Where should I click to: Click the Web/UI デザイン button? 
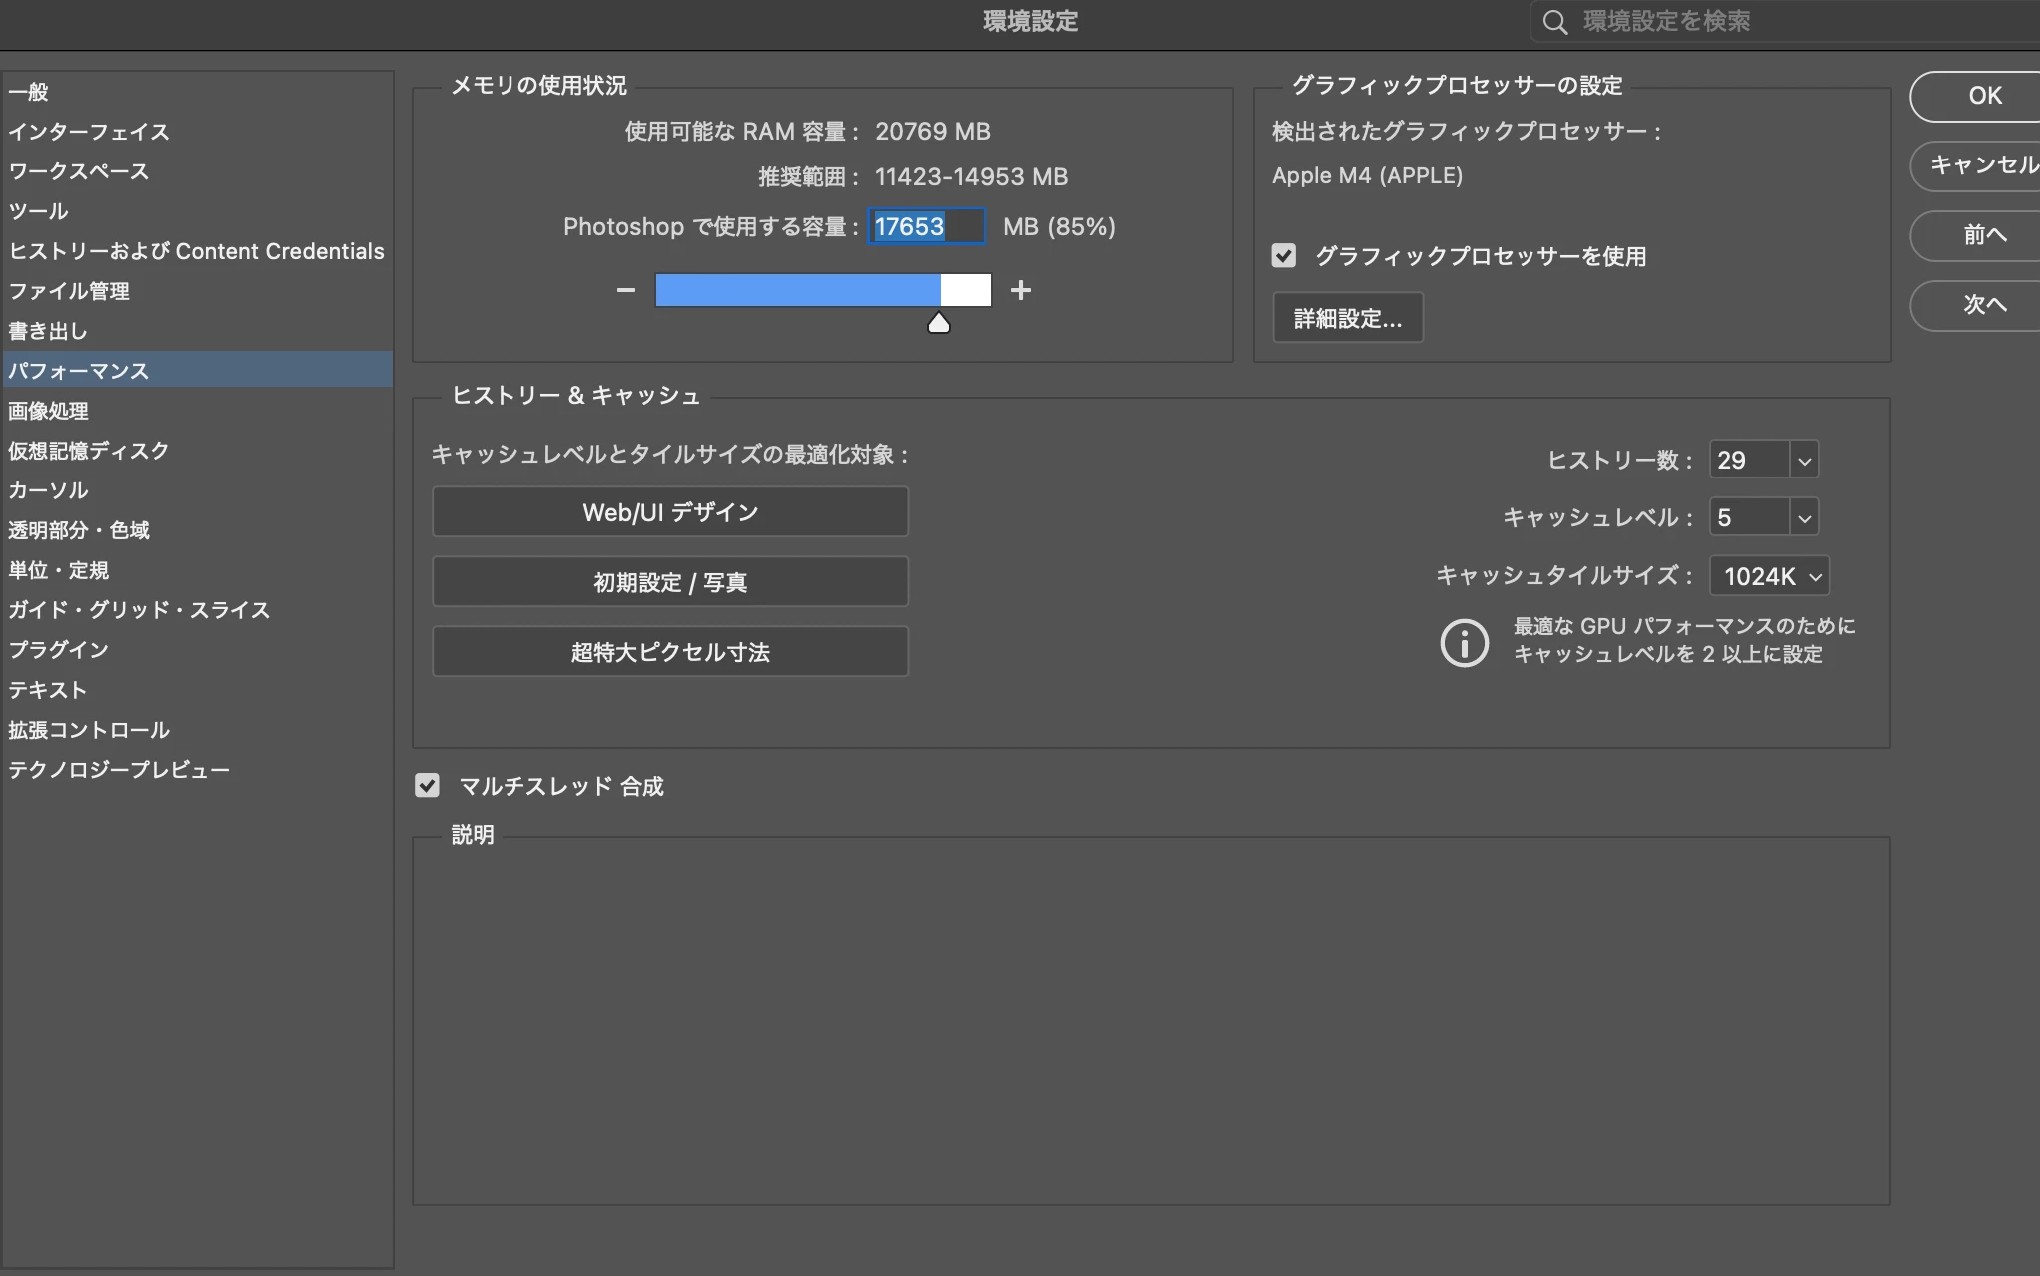(670, 512)
